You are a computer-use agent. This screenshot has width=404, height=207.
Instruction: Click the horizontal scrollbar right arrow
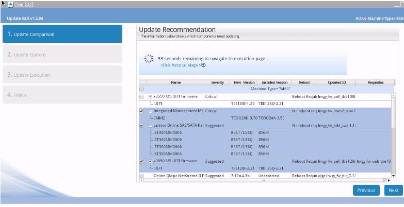[389, 181]
